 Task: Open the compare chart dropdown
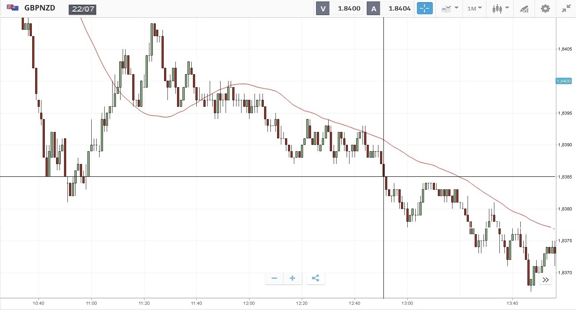450,8
